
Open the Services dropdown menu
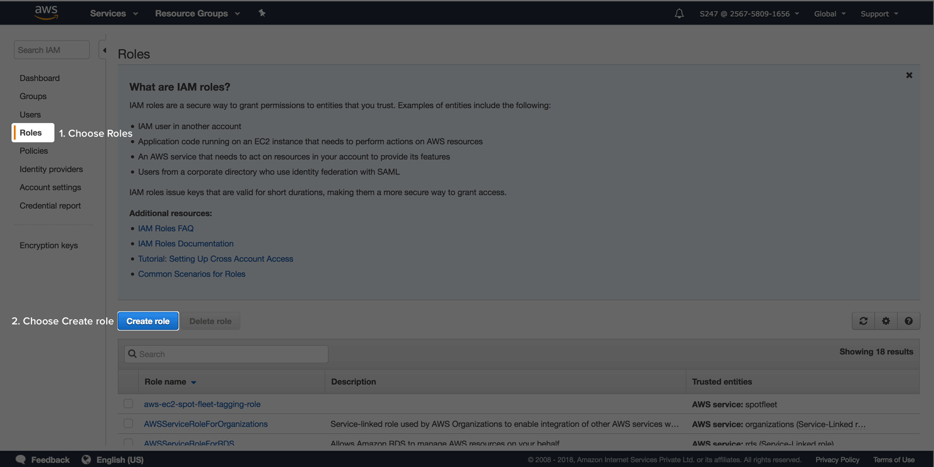pos(114,13)
